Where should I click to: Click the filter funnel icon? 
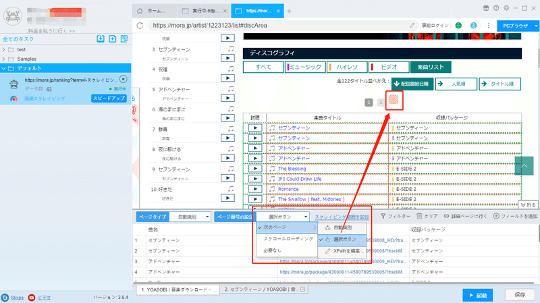tap(383, 216)
